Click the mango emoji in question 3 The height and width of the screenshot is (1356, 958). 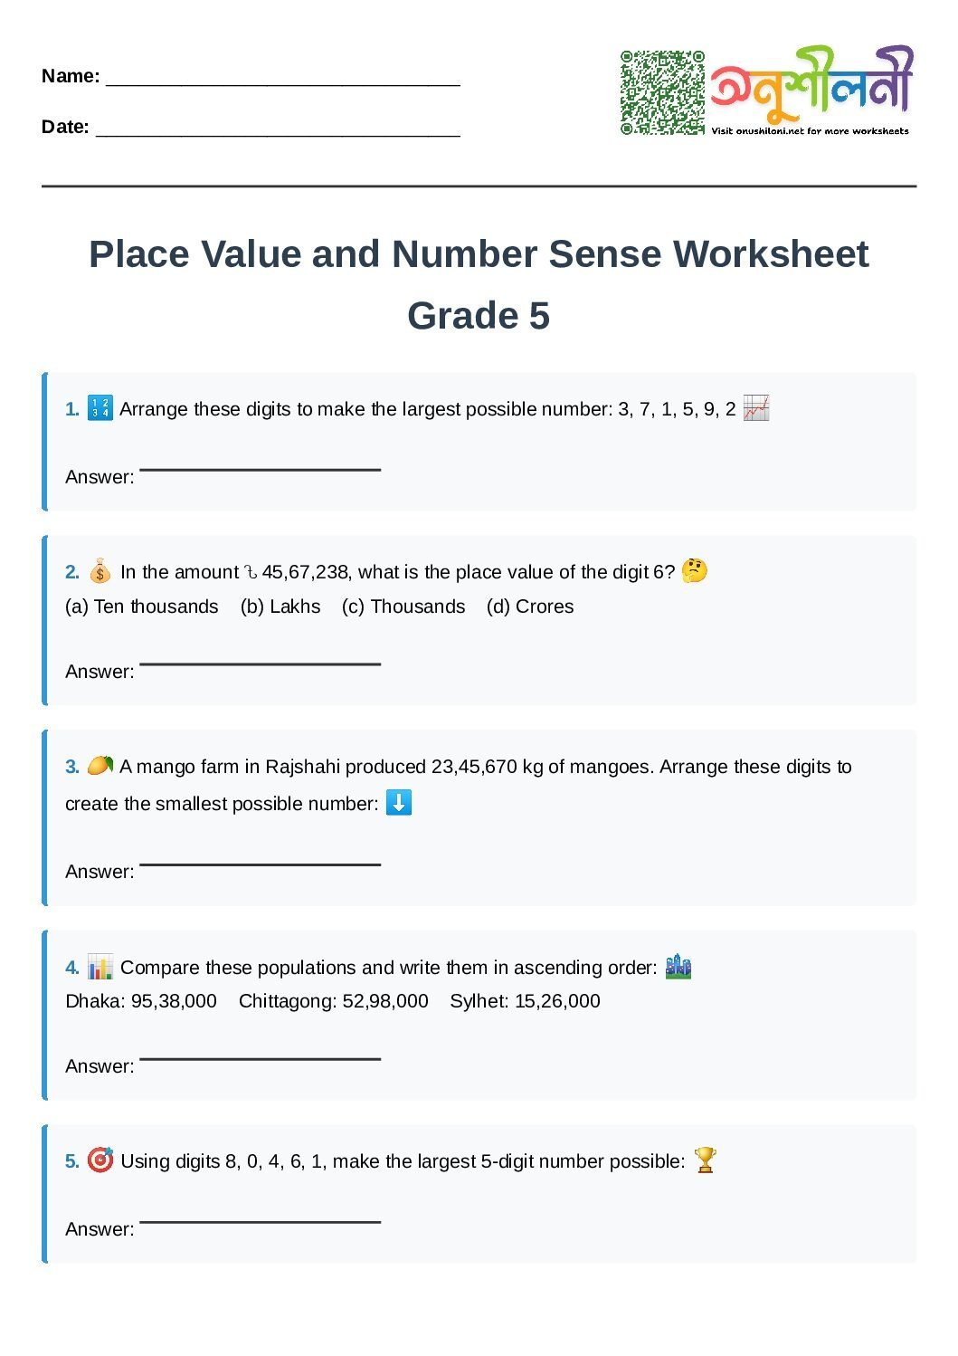pos(100,766)
